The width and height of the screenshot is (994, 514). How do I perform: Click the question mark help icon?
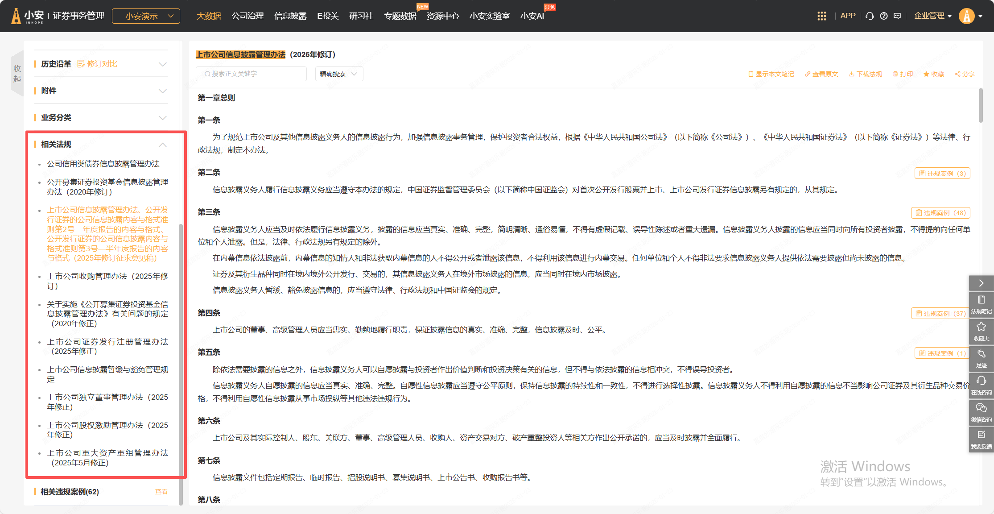click(x=883, y=16)
